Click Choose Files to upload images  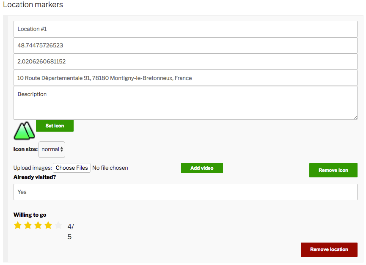[x=72, y=168]
